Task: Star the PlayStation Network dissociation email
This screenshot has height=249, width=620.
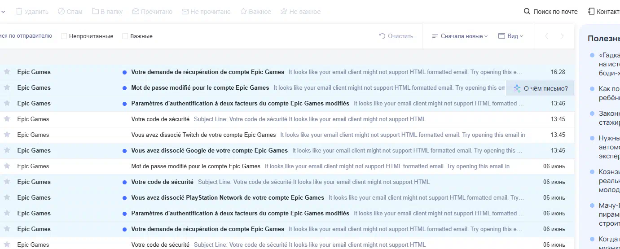Action: 7,197
